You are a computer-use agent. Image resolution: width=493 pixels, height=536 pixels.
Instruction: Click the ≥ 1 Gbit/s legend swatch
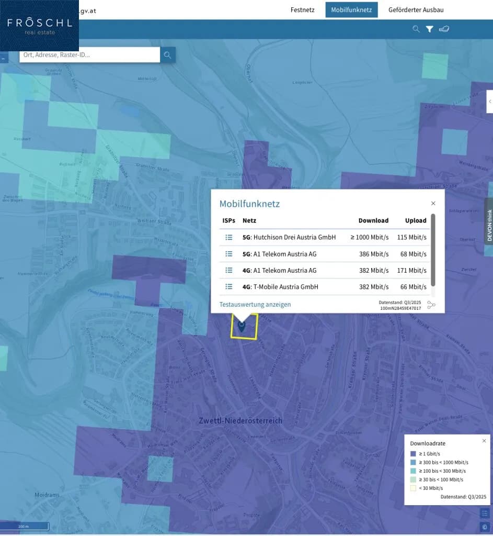413,454
